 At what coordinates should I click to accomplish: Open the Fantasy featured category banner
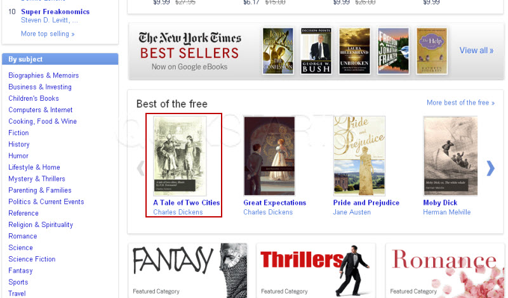pos(188,271)
